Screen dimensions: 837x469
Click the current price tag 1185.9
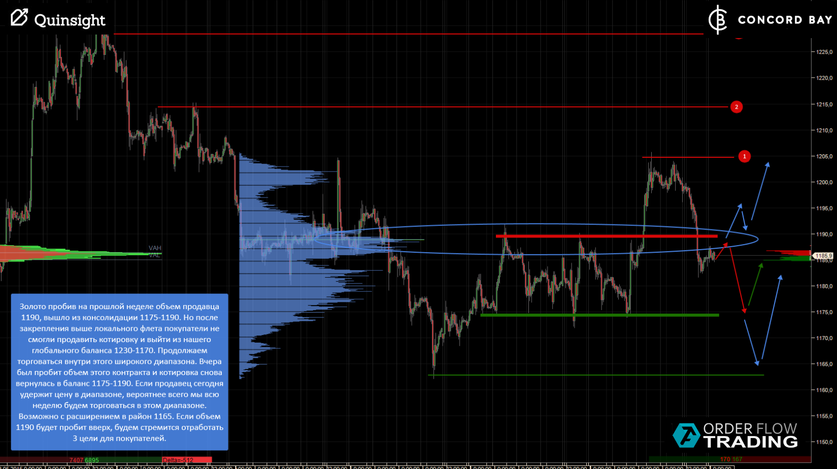point(823,256)
